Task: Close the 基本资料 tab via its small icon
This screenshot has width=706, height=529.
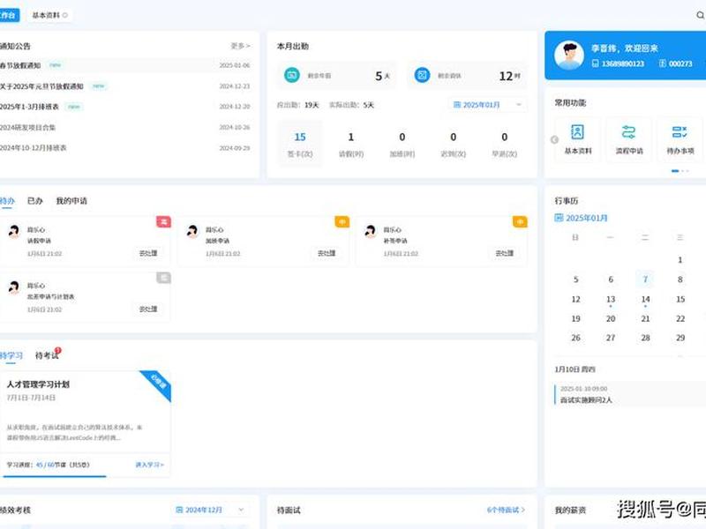Action: 65,15
